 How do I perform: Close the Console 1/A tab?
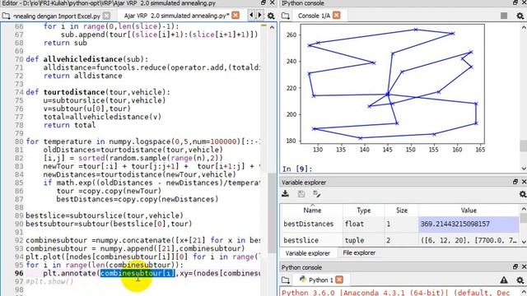coord(337,16)
